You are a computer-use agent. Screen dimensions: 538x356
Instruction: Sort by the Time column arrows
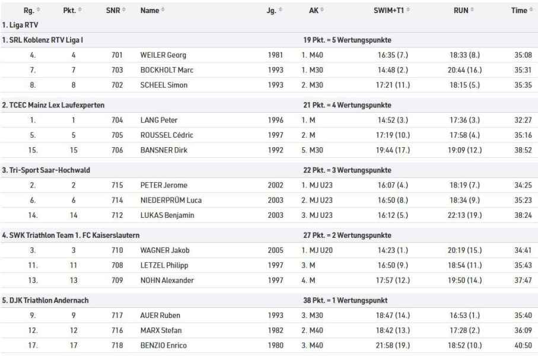531,10
